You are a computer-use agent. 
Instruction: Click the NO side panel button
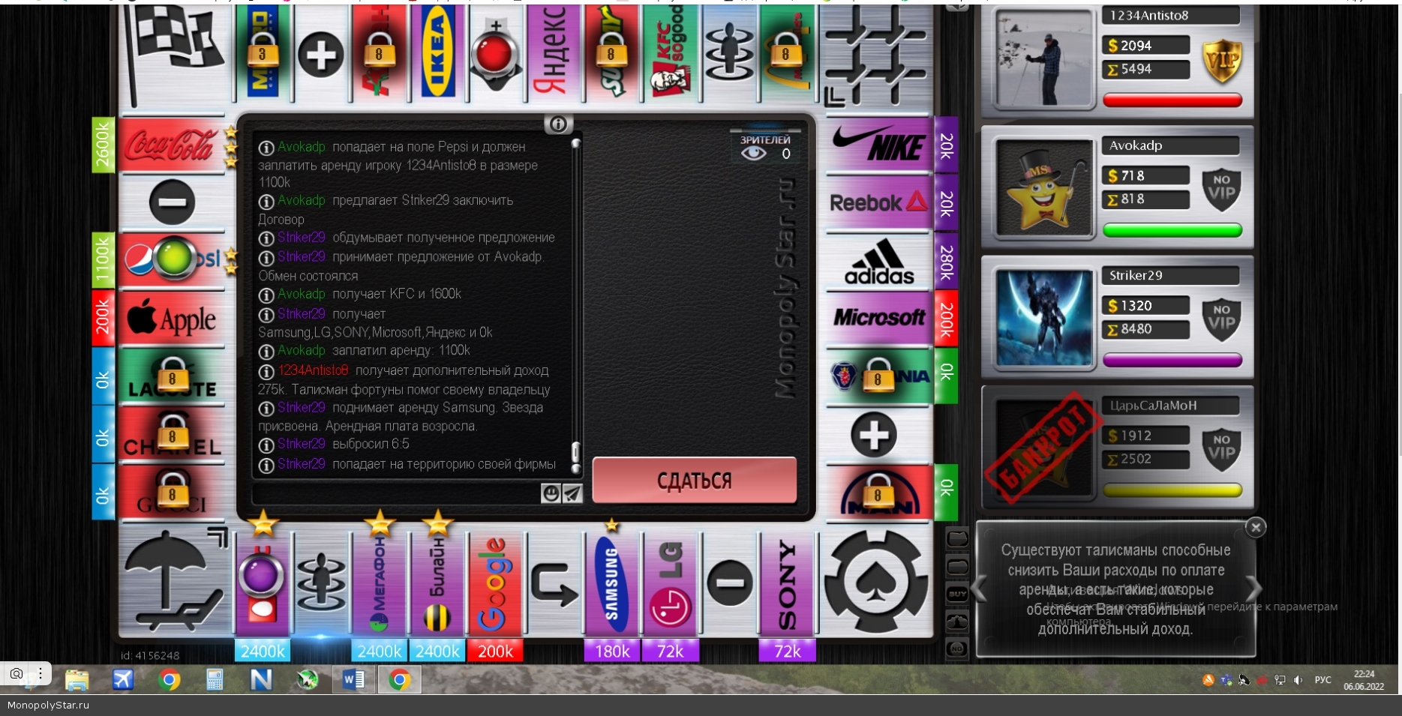957,649
